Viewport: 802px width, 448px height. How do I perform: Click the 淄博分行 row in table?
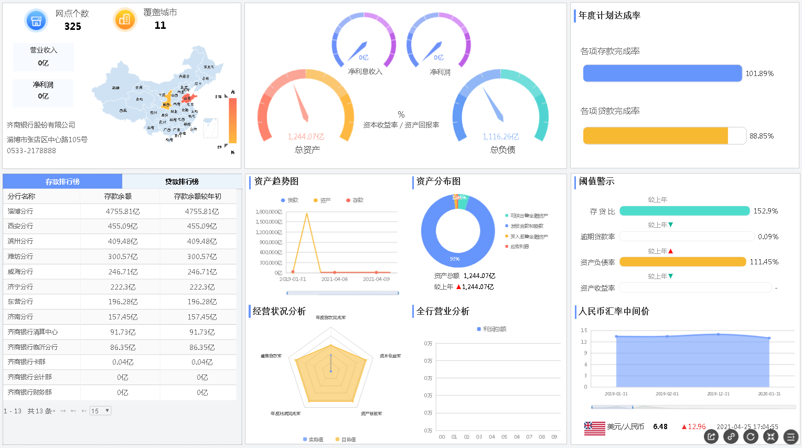tap(120, 211)
